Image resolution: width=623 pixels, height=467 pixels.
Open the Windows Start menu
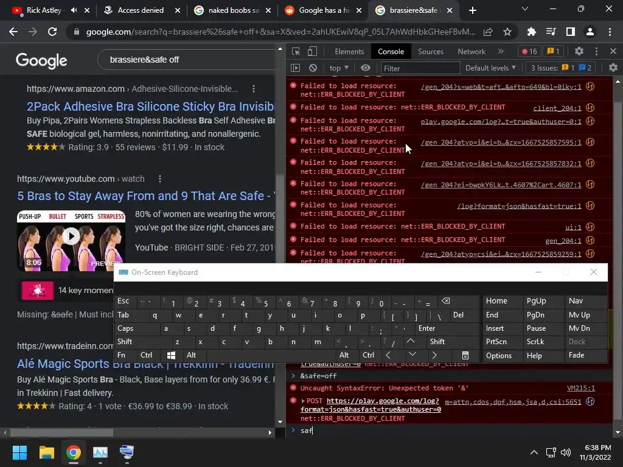[19, 452]
